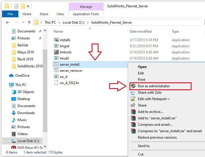
Task: Choose Edit with Notepad++ menu entry
Action: click(154, 99)
